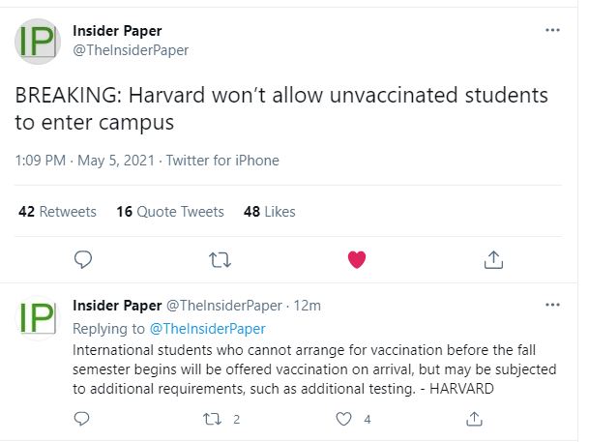Click the 1:09 PM May 5, 2021 timestamp

(x=84, y=161)
